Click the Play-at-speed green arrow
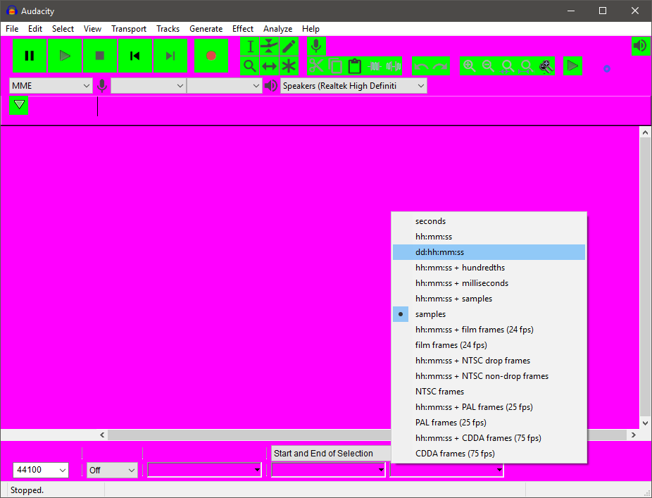The height and width of the screenshot is (498, 652). 572,66
